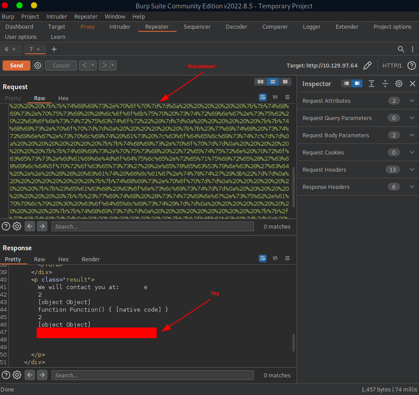
Task: Click the Request search input field
Action: tap(152, 226)
